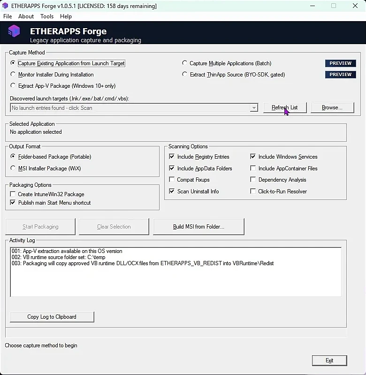Screen dimensions: 366x375
Task: Click the Start Packaging button
Action: point(40,227)
